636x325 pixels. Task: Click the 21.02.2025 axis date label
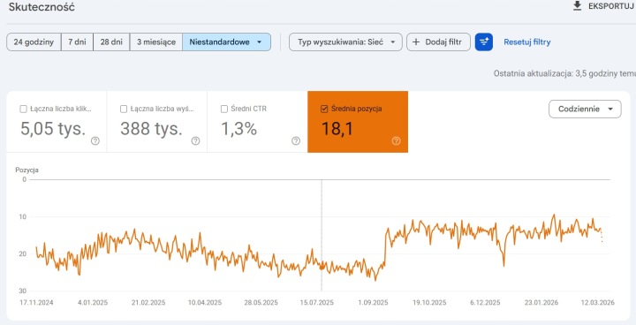(149, 303)
